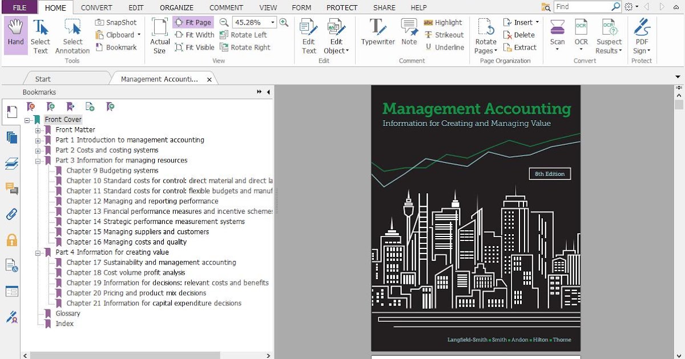Screen dimensions: 685x359
Task: Select the Typewriter comment tool
Action: [377, 32]
